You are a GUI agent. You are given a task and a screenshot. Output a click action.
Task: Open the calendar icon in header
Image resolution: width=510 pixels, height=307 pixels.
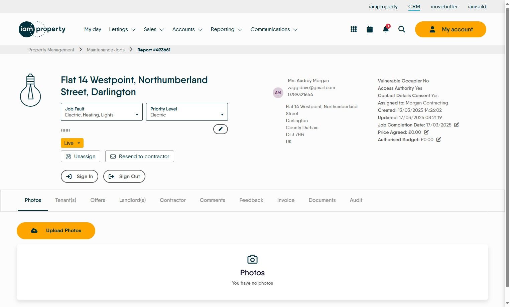click(370, 29)
